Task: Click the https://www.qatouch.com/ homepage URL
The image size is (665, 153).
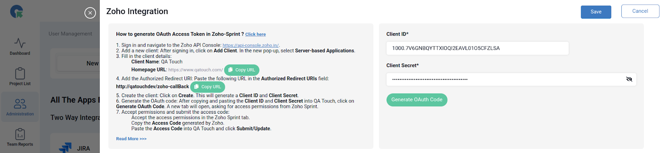Action: (195, 70)
